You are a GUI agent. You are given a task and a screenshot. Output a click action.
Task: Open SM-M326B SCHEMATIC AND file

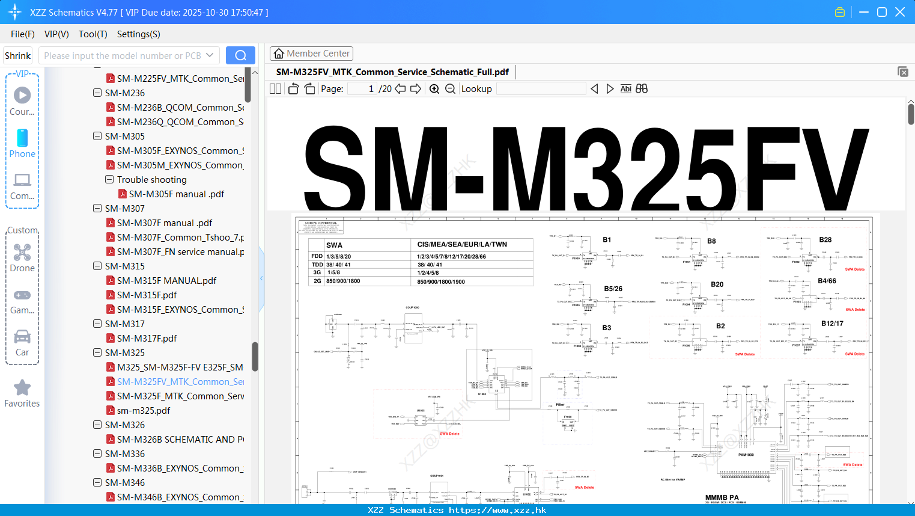180,439
